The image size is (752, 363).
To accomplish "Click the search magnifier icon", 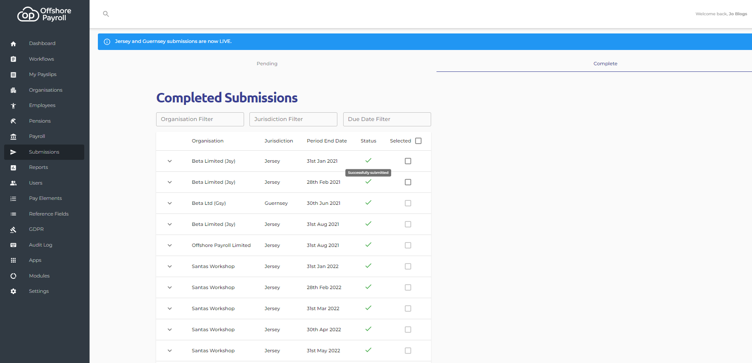I will point(106,14).
